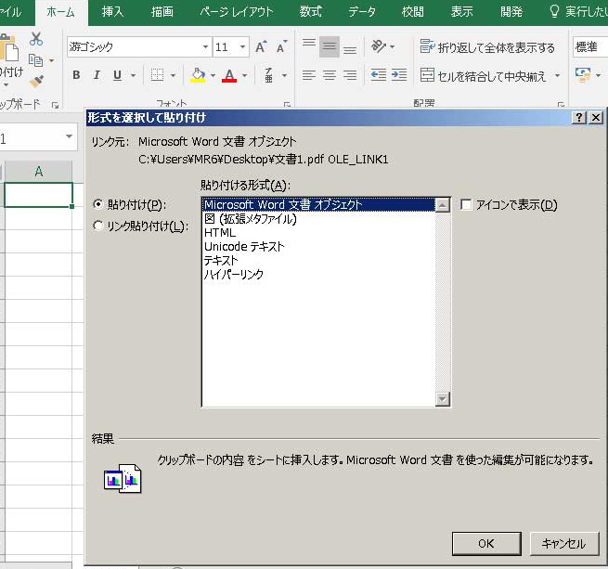Click the Bold formatting icon

pos(76,75)
